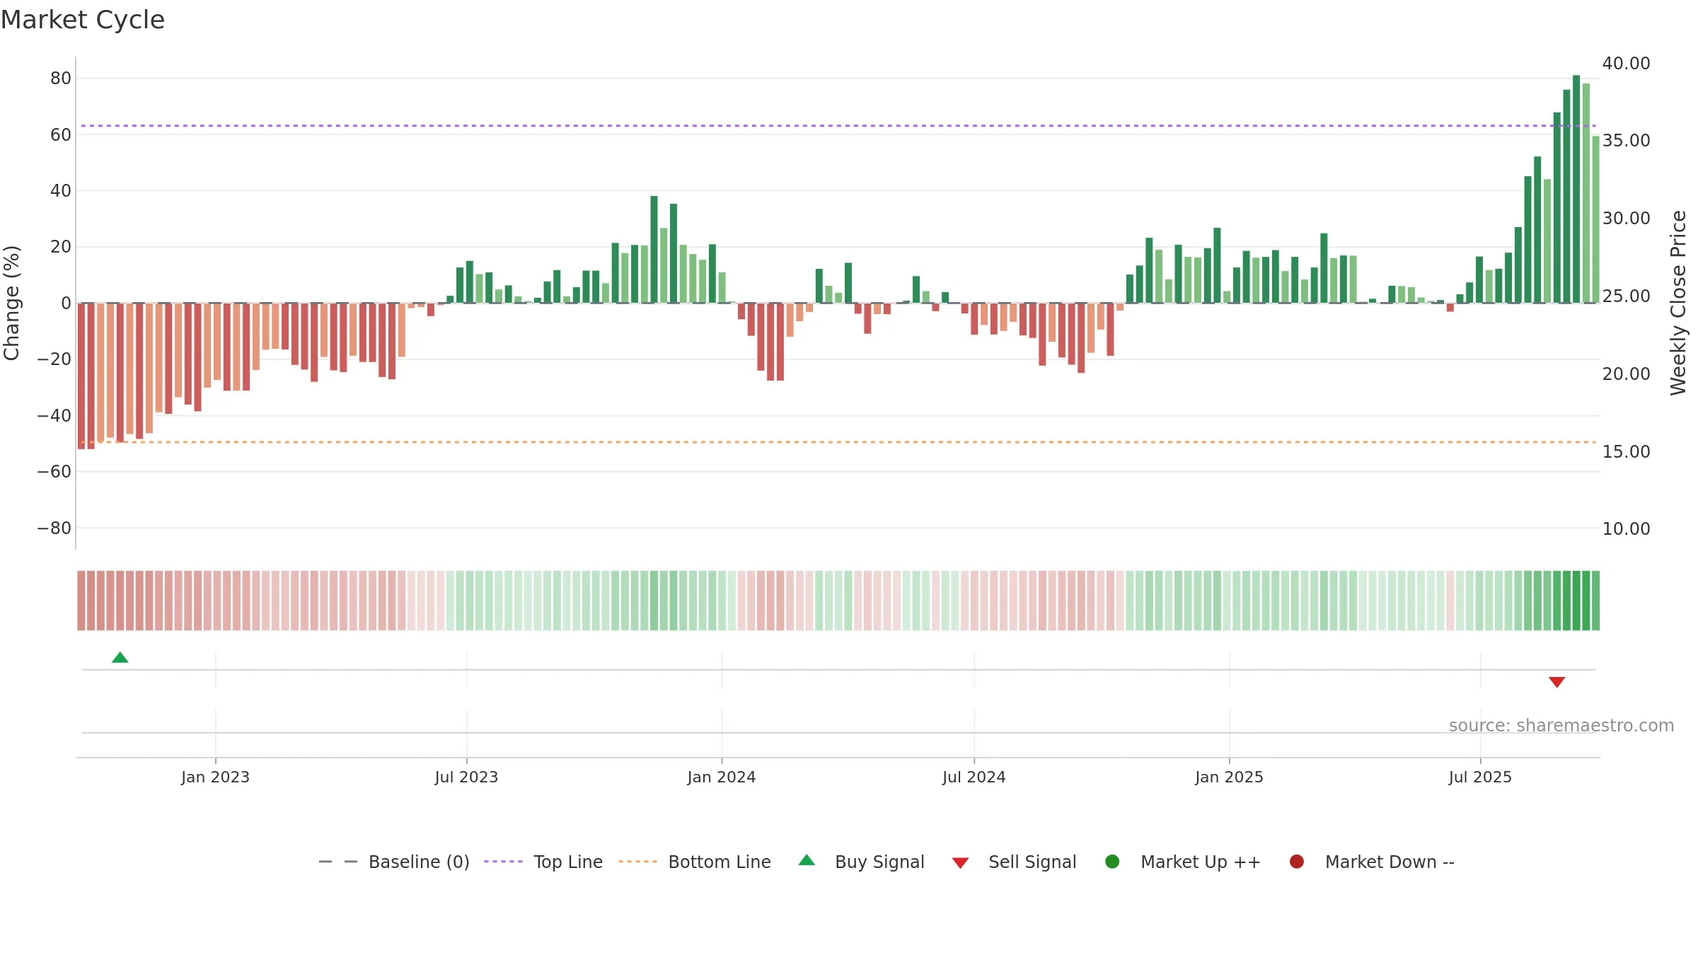Click the Weekly Close Price axis title
1698x955 pixels.
(x=1678, y=303)
